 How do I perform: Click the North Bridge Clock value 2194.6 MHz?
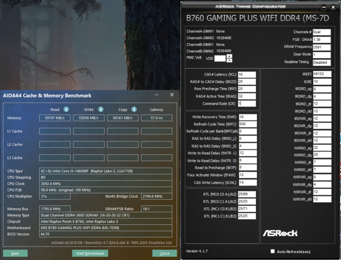tap(157, 196)
